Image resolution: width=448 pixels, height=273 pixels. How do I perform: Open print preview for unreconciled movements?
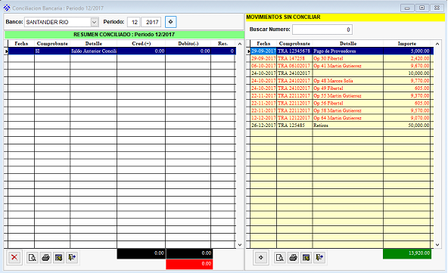[x=279, y=258]
